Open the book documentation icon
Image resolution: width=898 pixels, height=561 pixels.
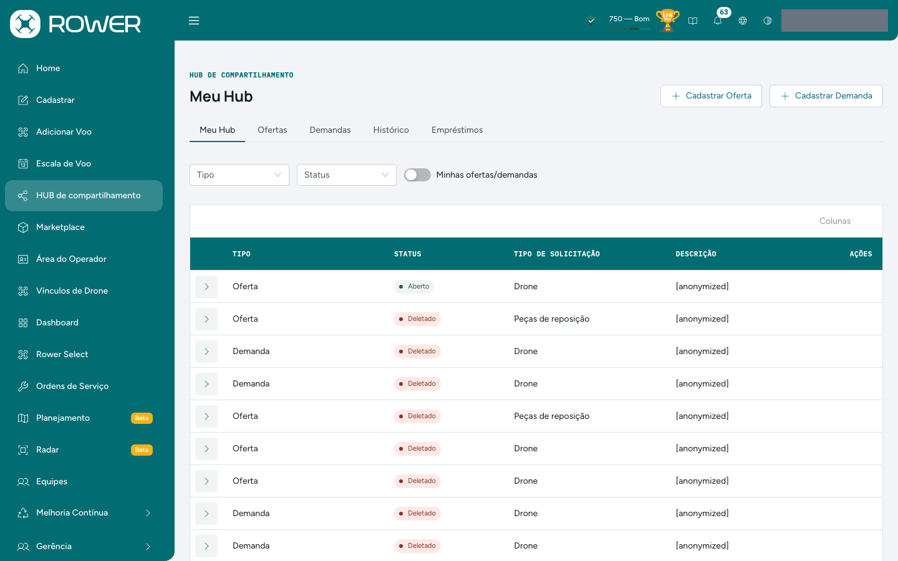click(693, 21)
